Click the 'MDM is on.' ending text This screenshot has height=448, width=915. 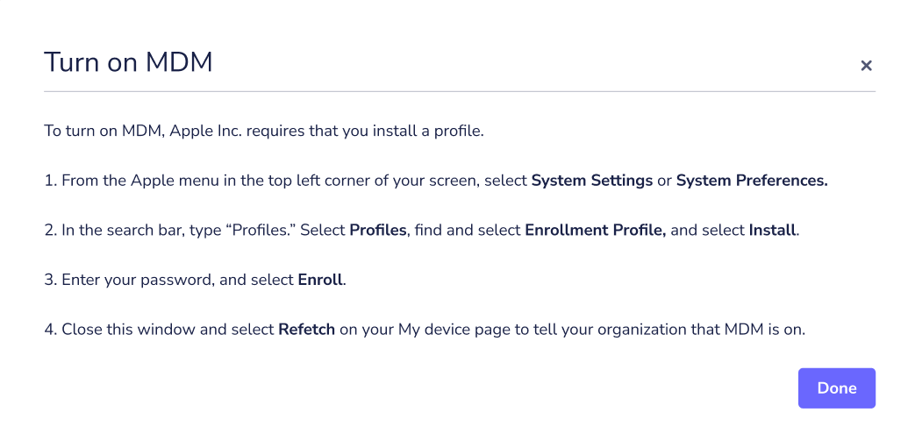[765, 330]
